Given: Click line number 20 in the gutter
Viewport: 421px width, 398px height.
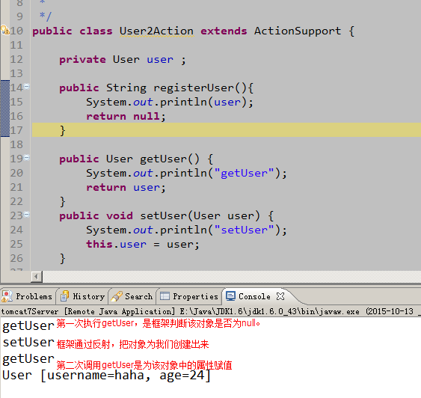Looking at the screenshot, I should click(x=16, y=173).
